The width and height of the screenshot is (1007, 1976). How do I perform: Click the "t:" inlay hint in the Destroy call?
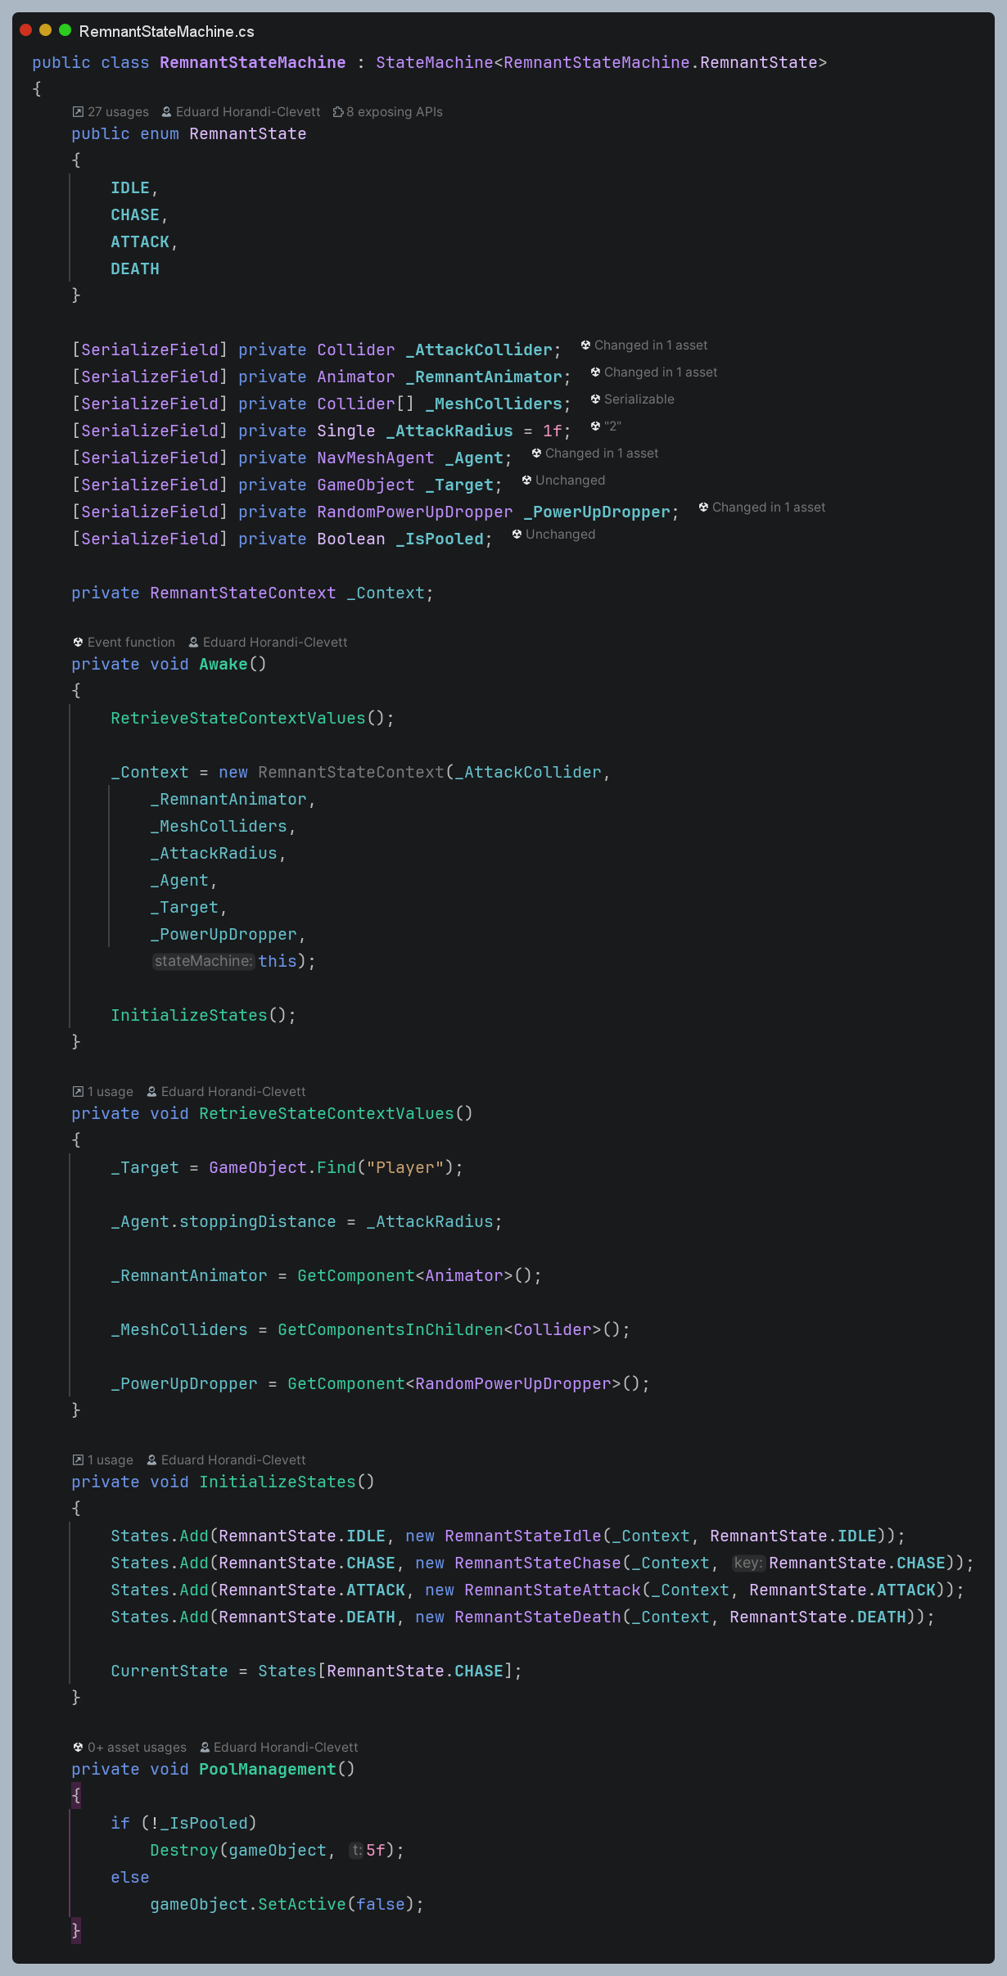[356, 1850]
